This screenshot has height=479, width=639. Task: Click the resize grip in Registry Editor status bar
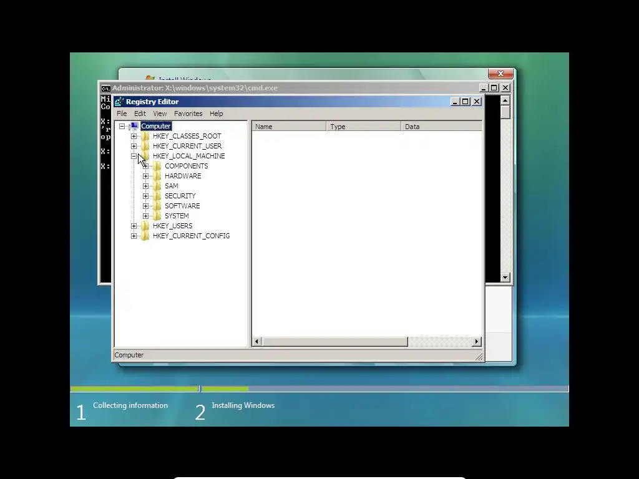click(479, 357)
